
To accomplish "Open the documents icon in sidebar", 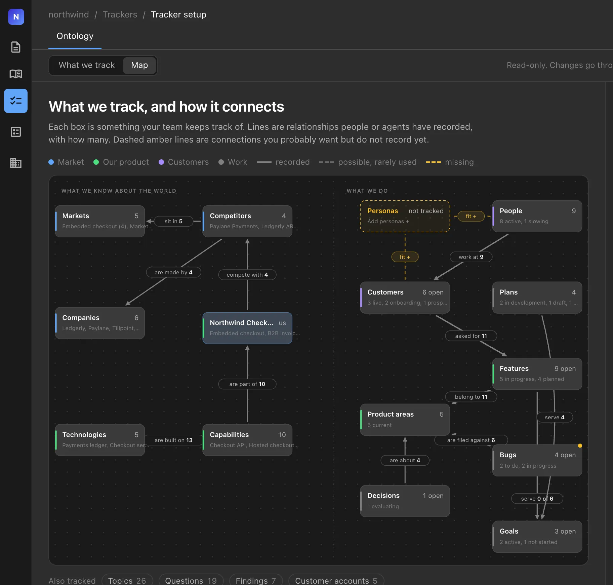I will (16, 47).
